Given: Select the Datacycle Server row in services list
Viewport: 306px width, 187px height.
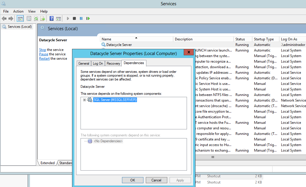Looking at the screenshot, I should point(203,45).
